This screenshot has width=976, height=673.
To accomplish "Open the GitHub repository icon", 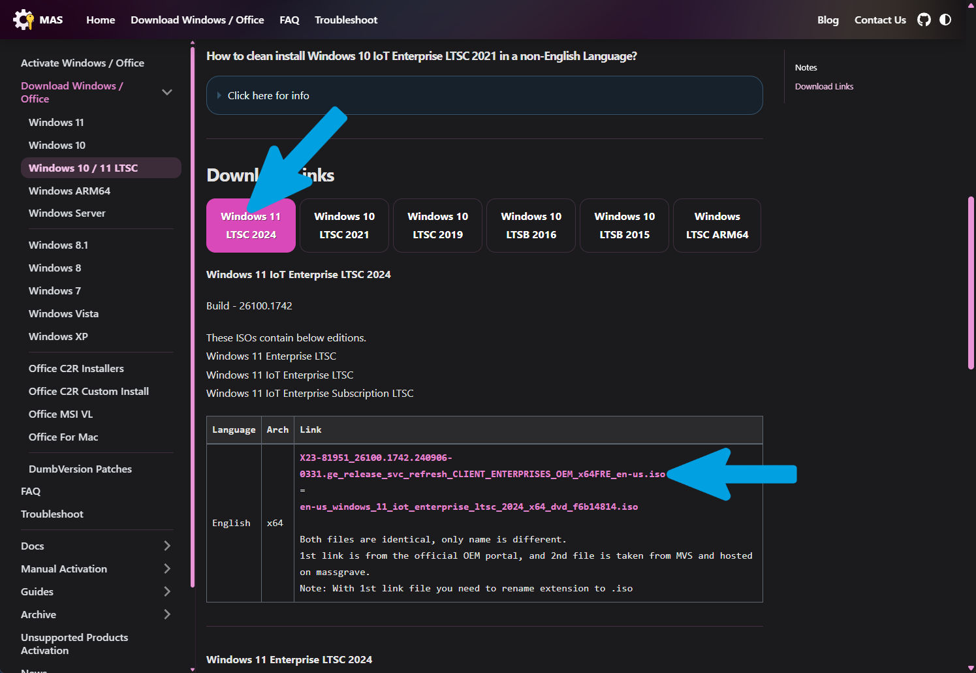I will coord(924,20).
